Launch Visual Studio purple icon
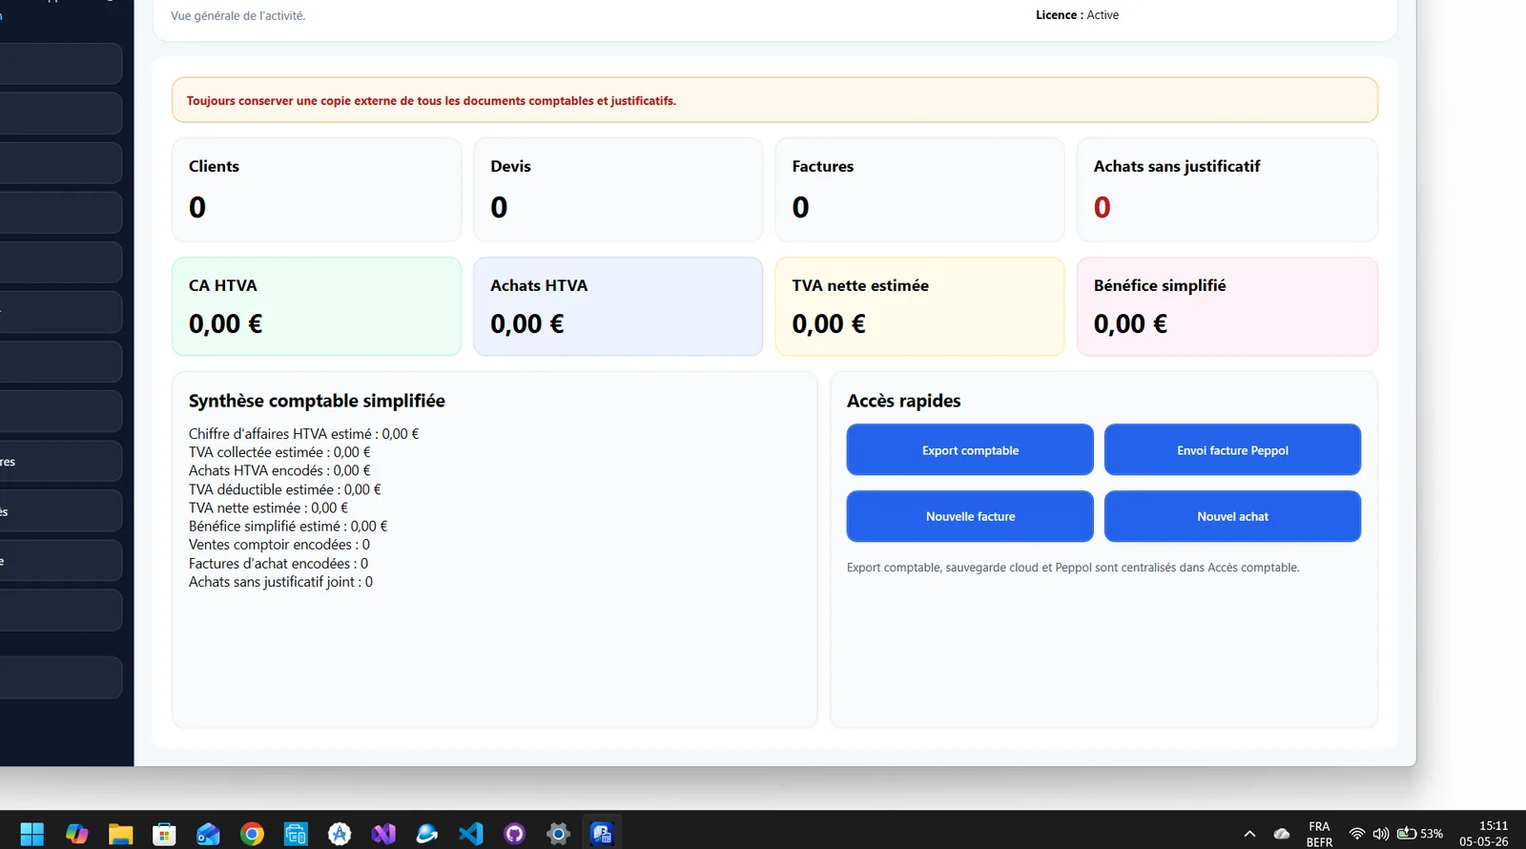Image resolution: width=1526 pixels, height=849 pixels. (x=383, y=834)
